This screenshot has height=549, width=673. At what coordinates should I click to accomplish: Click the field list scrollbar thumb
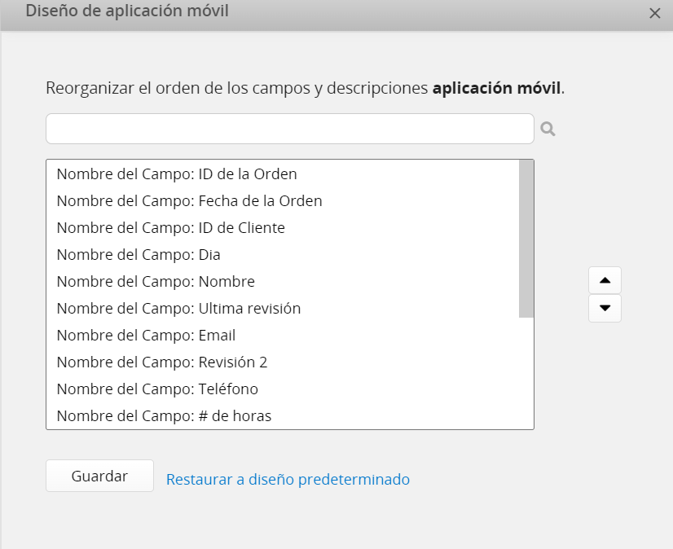pyautogui.click(x=526, y=238)
